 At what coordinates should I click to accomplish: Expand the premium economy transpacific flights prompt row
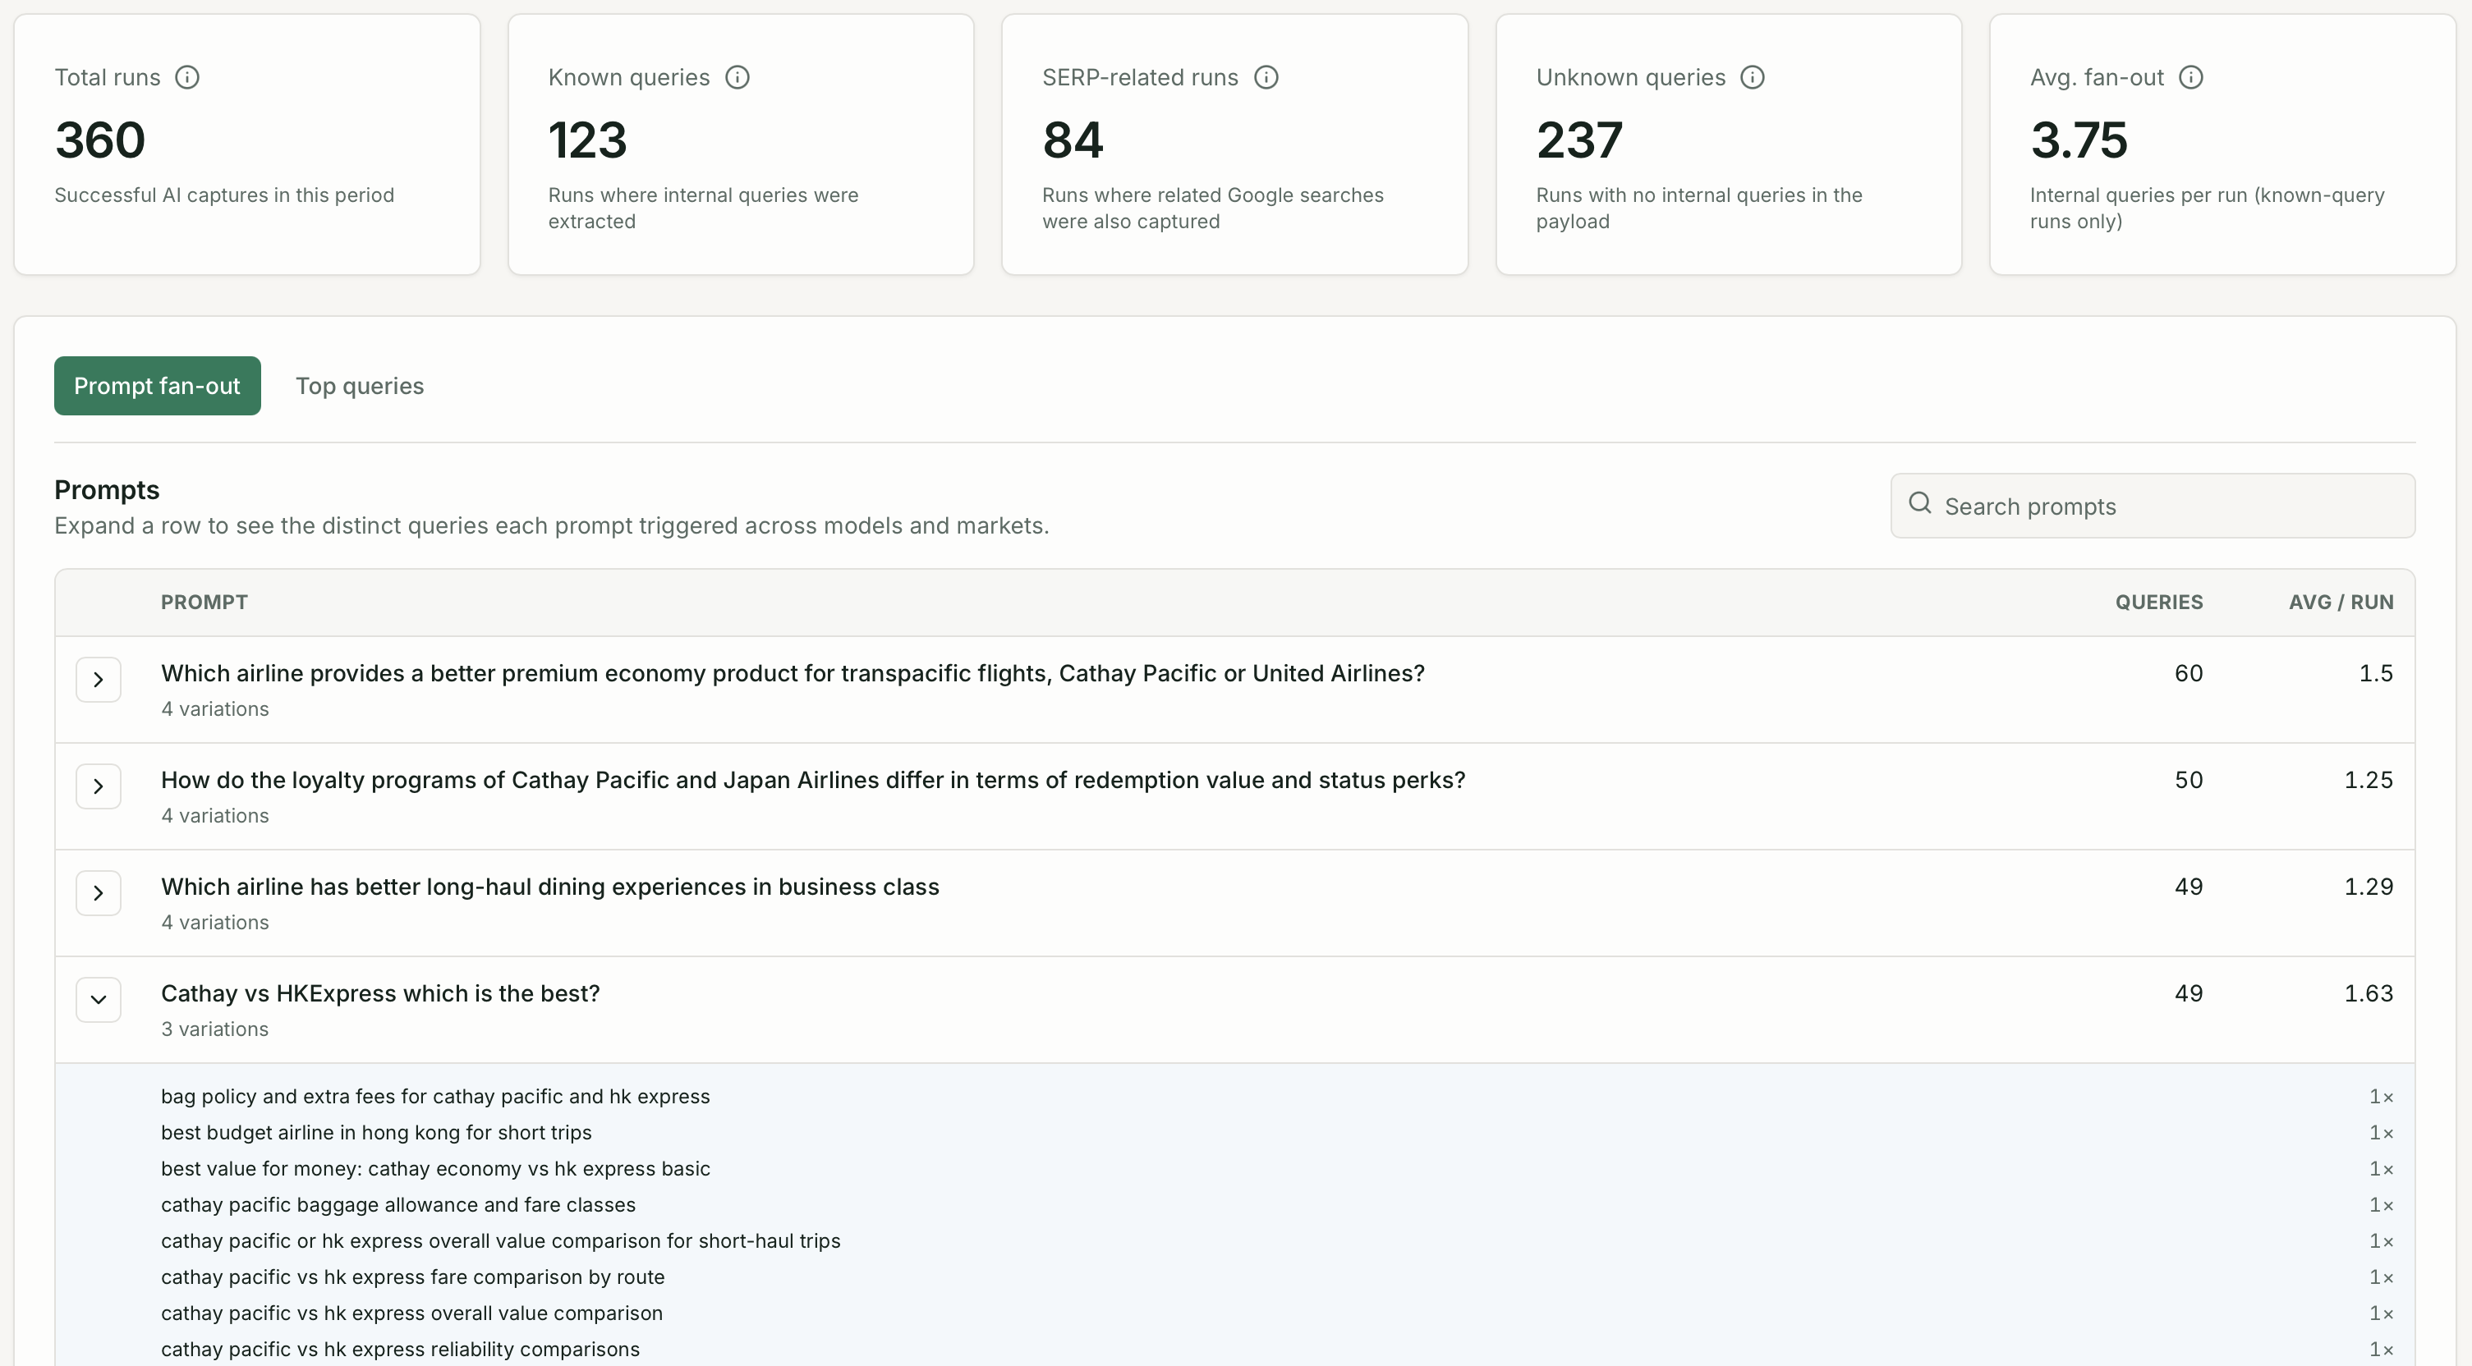(x=98, y=679)
